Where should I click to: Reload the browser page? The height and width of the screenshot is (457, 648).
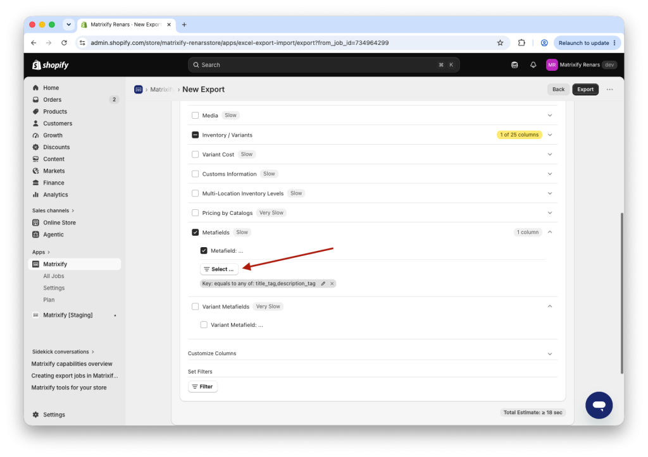pyautogui.click(x=64, y=43)
